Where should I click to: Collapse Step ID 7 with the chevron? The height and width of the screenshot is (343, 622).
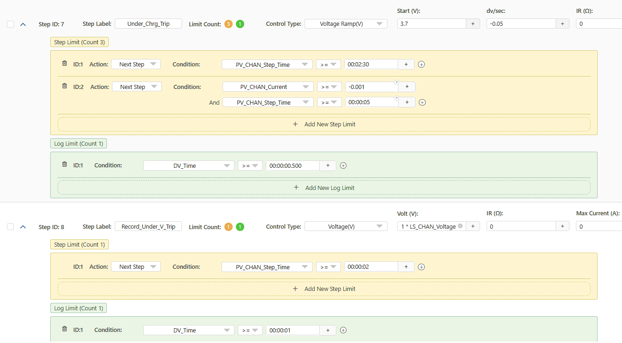pos(23,24)
